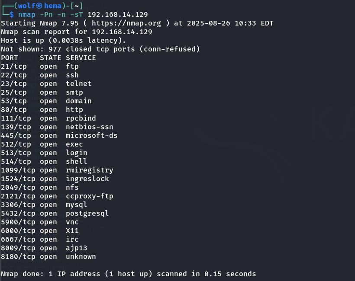Click the postgresql service name
The height and width of the screenshot is (281, 355).
87,214
